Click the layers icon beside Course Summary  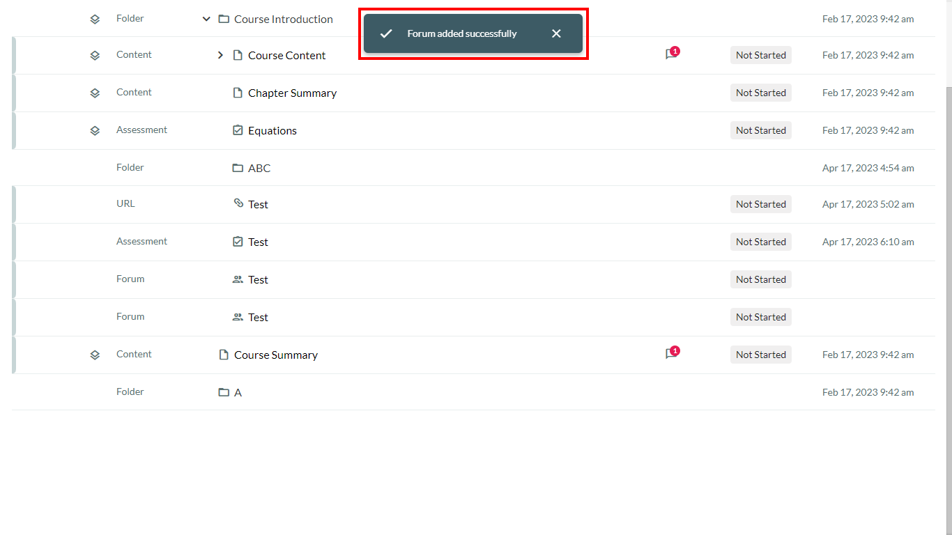pyautogui.click(x=95, y=355)
